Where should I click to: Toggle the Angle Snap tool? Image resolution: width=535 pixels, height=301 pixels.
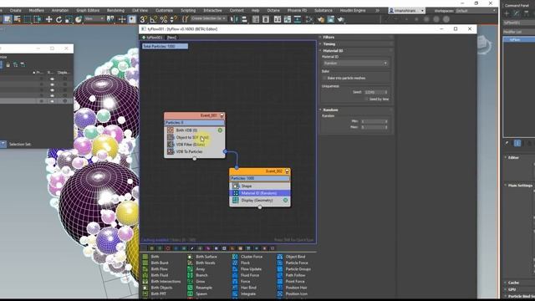point(154,19)
